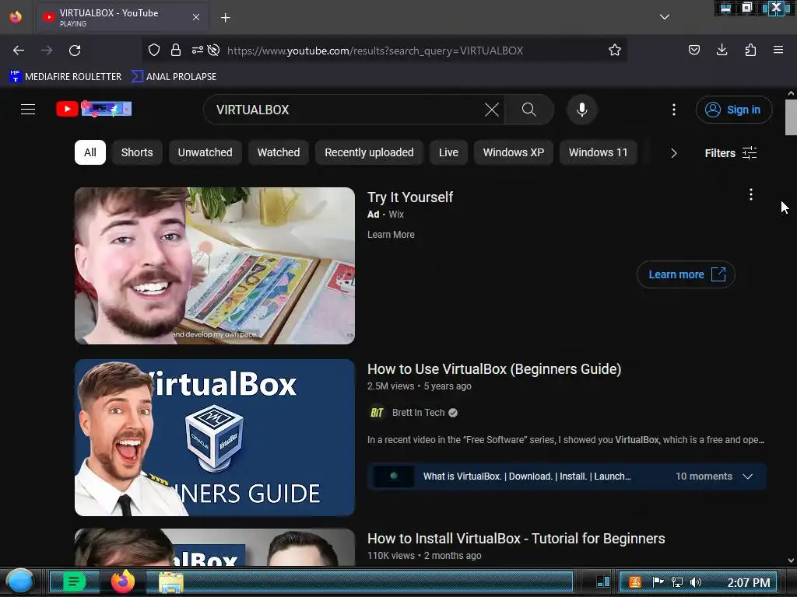The width and height of the screenshot is (797, 597).
Task: Open MEDIAFIRE ROULETTER bookmark
Action: 65,77
